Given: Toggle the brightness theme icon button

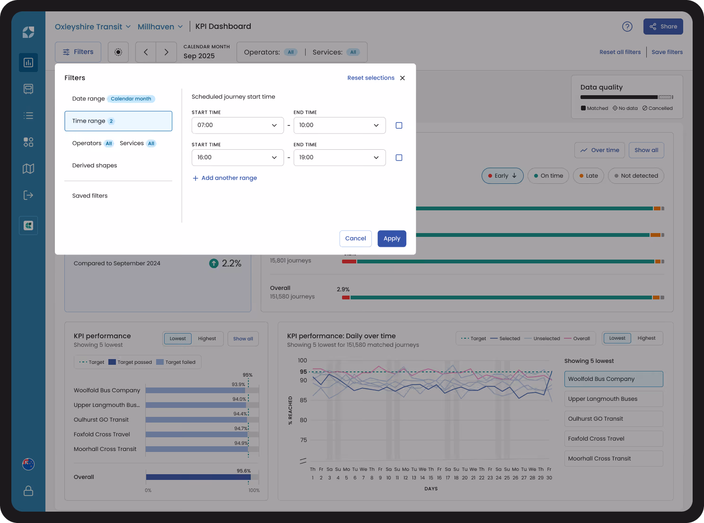Looking at the screenshot, I should point(118,52).
